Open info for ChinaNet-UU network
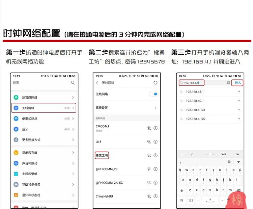The width and height of the screenshot is (253, 209). pos(156,196)
